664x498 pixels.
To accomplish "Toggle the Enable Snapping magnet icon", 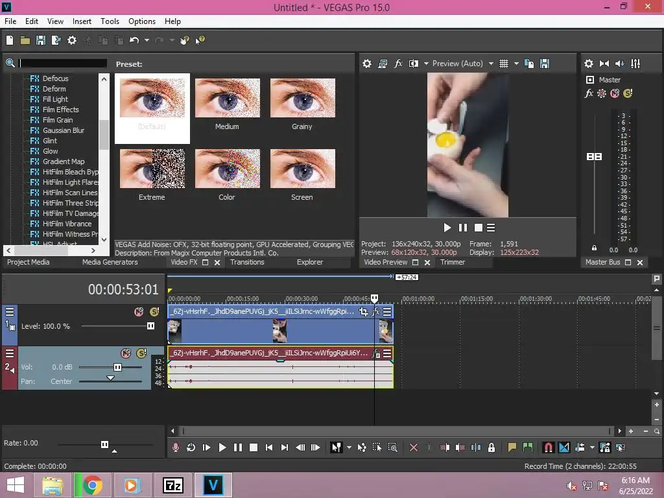I will point(548,447).
